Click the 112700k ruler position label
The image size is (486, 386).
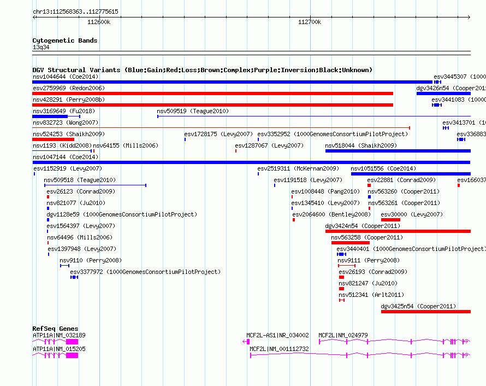tap(310, 22)
